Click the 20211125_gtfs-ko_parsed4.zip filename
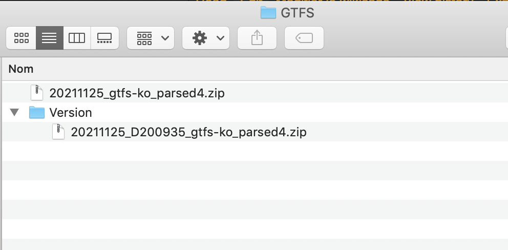Image resolution: width=508 pixels, height=250 pixels. (137, 93)
